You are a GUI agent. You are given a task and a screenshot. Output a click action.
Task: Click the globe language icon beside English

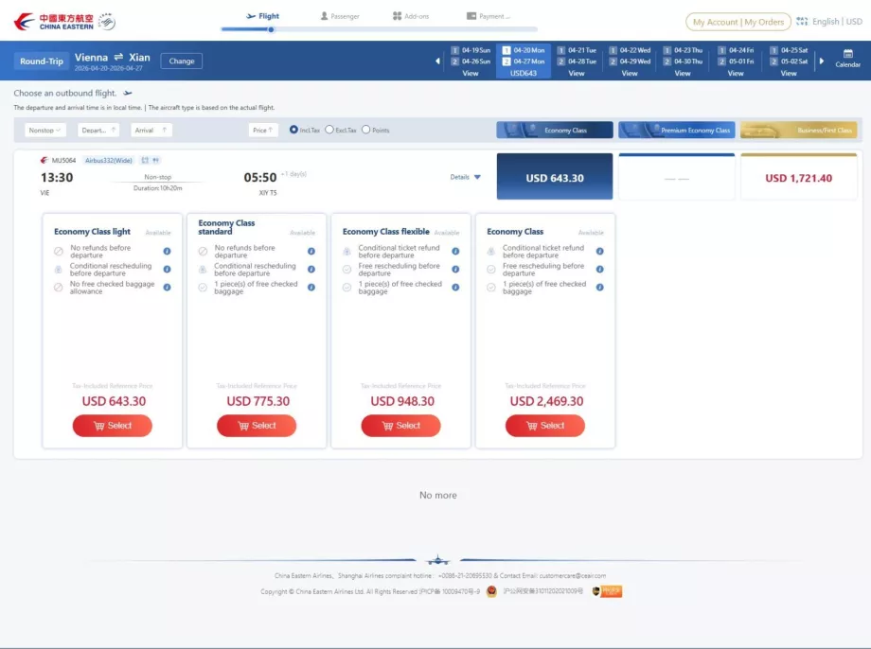tap(802, 21)
